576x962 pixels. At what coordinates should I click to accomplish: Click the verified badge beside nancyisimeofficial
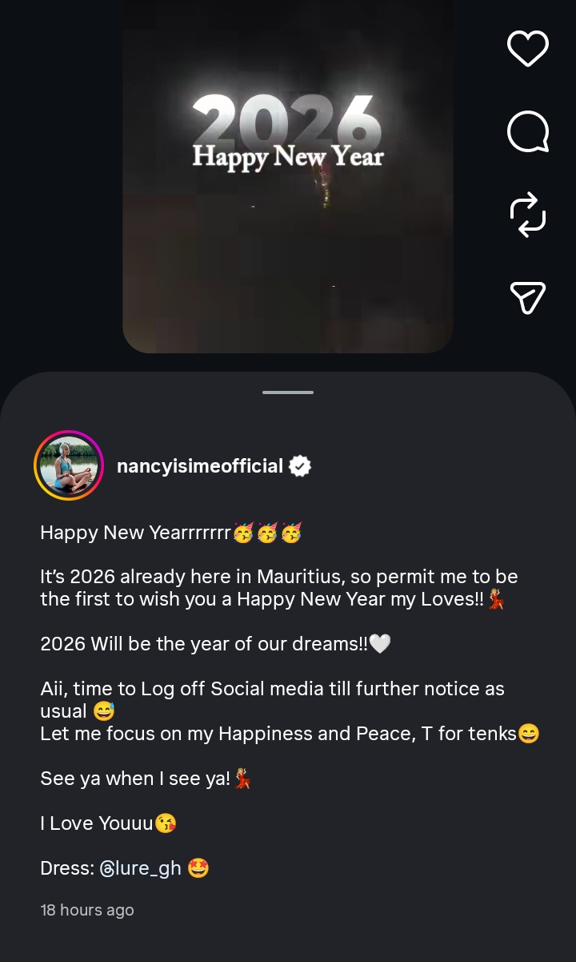coord(300,466)
